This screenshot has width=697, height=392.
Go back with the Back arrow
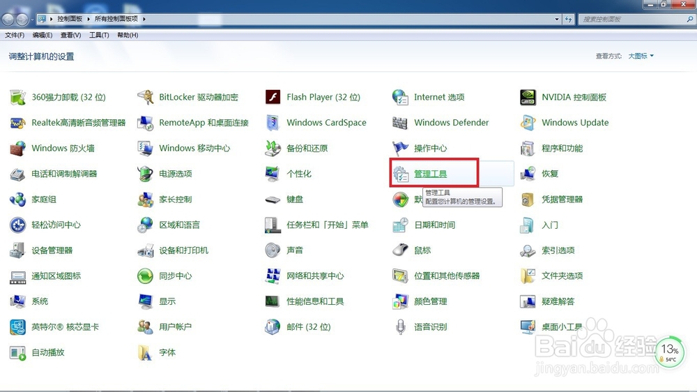(x=8, y=19)
